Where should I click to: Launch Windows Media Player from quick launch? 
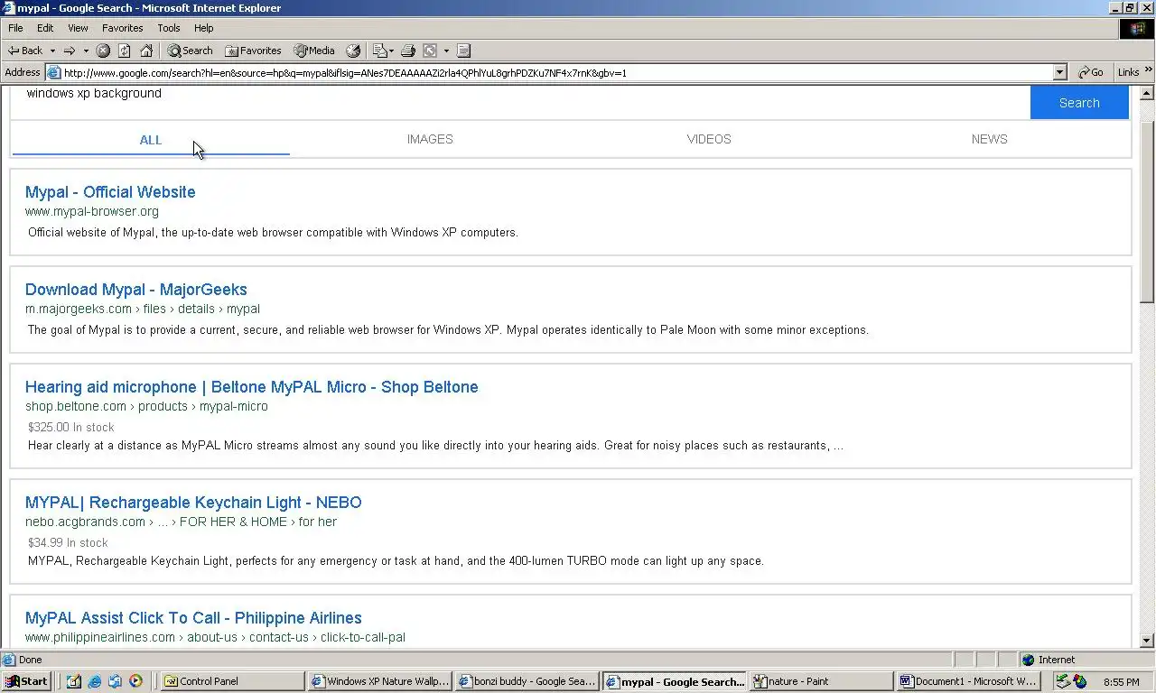click(x=135, y=681)
